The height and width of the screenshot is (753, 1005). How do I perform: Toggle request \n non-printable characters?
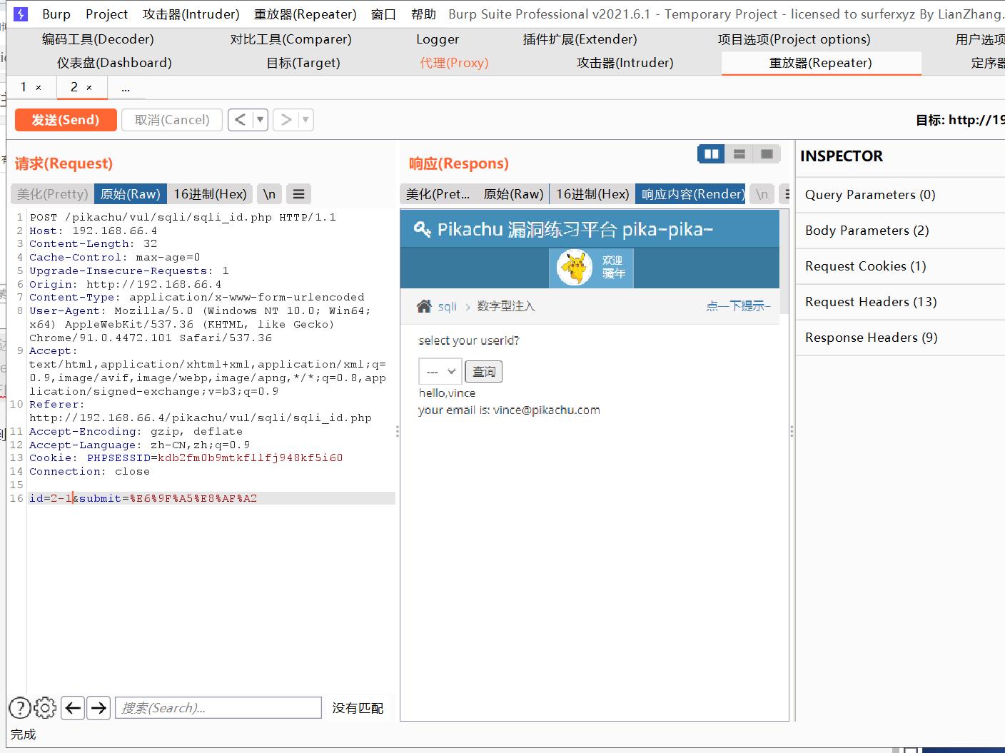coord(269,194)
